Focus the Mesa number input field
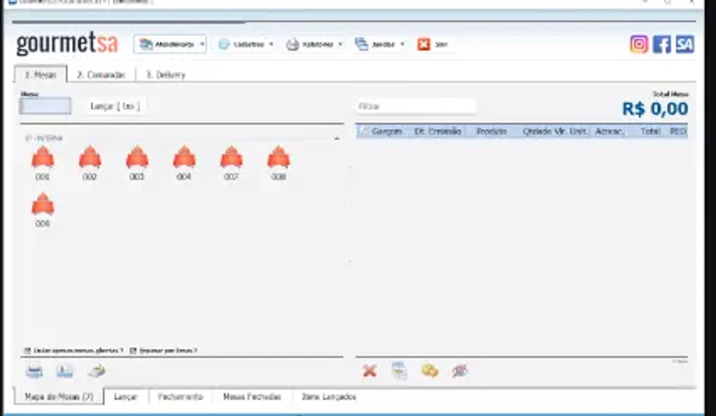716x416 pixels. click(x=45, y=107)
